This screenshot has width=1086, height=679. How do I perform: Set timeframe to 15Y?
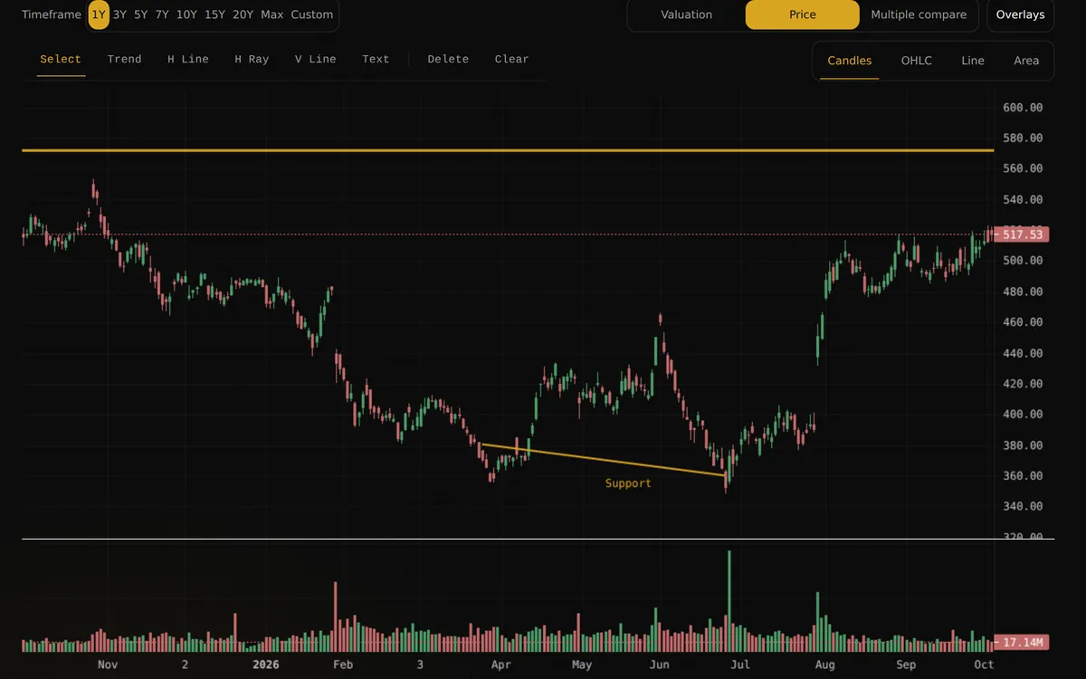(214, 14)
